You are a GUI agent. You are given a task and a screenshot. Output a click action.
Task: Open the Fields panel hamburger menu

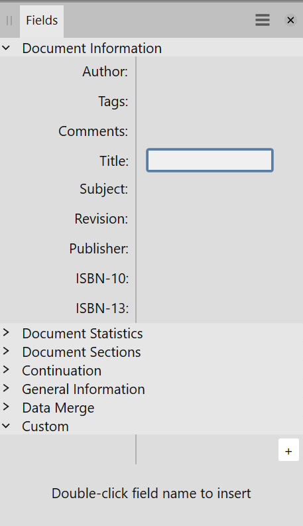[x=263, y=20]
